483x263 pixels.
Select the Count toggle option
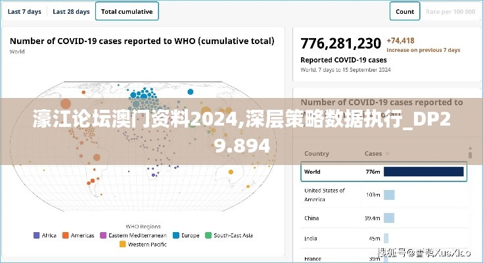(405, 12)
